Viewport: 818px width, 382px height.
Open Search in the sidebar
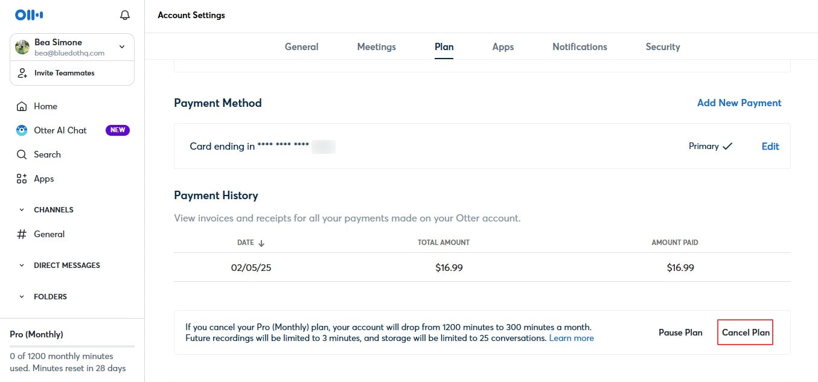pos(47,154)
